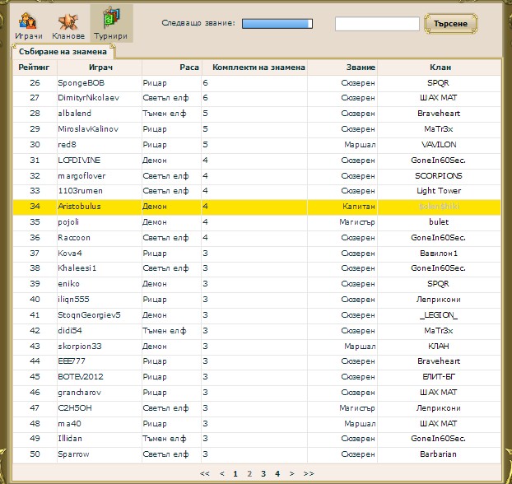Select the Турнири tournaments icon

tap(110, 24)
